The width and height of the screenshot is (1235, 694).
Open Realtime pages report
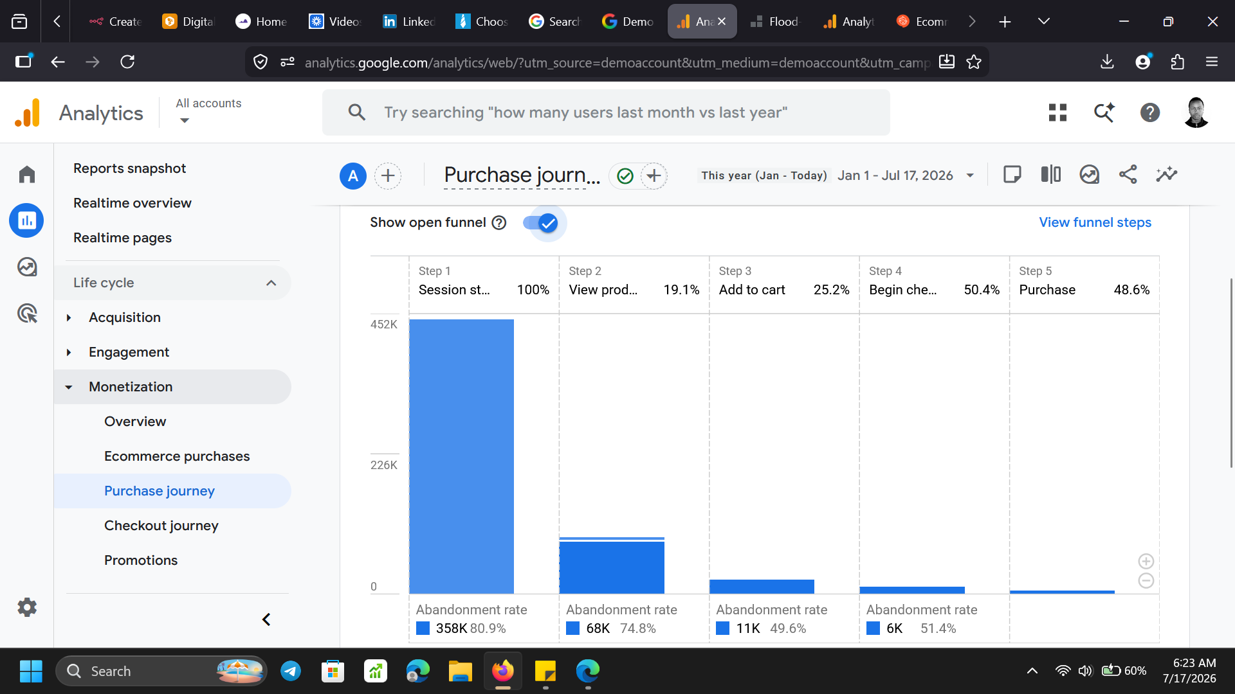coord(122,238)
